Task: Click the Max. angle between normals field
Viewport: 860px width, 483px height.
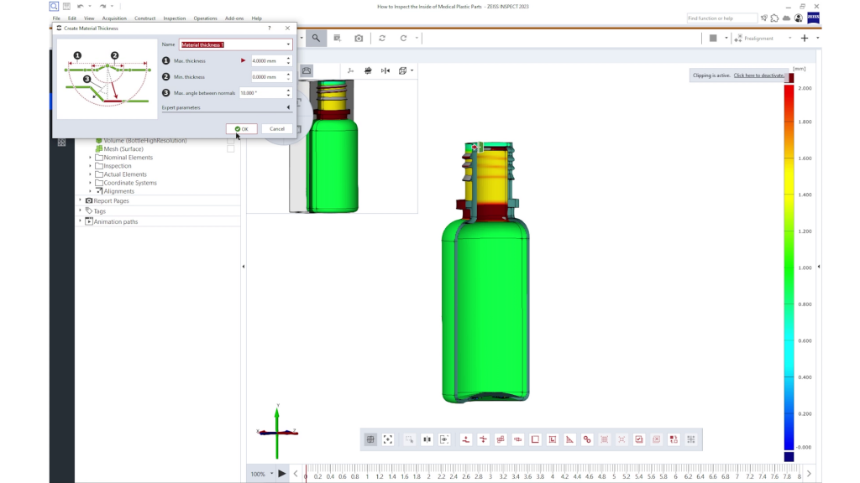Action: (262, 93)
